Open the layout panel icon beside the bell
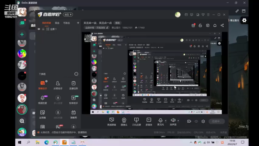259x146 pixels. [208, 25]
